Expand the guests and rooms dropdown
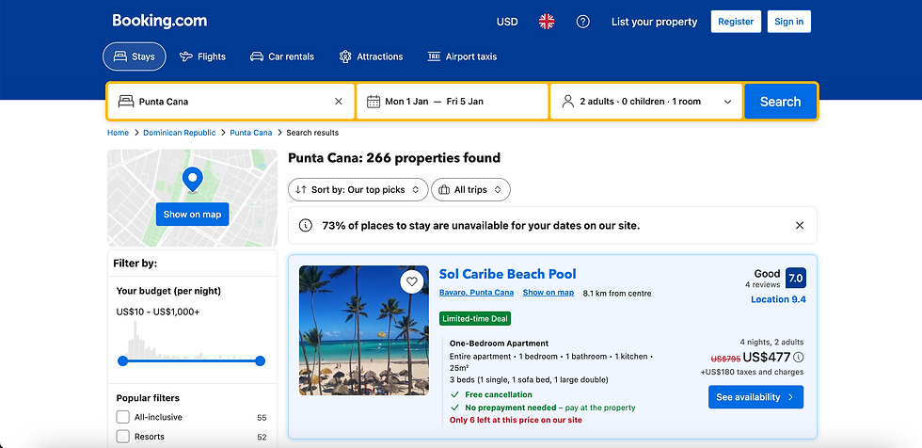 click(645, 101)
